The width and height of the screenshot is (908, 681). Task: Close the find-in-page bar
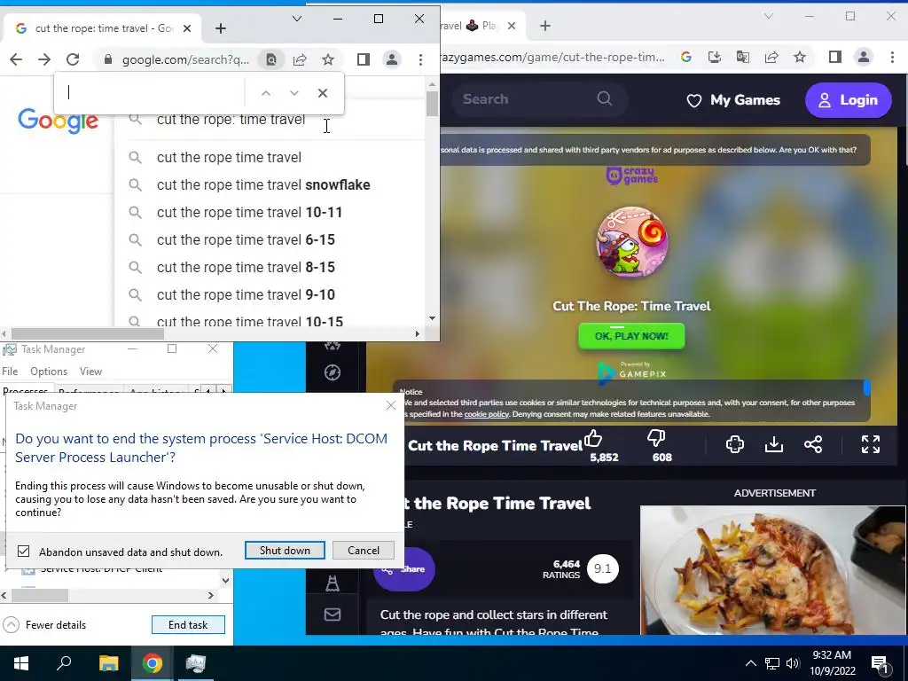pos(323,92)
